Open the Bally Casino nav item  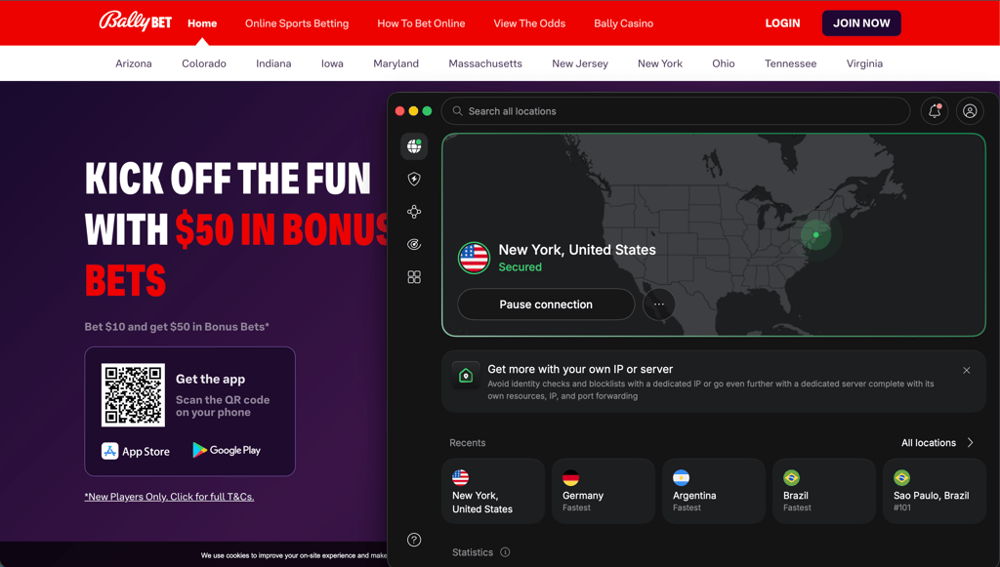[623, 23]
